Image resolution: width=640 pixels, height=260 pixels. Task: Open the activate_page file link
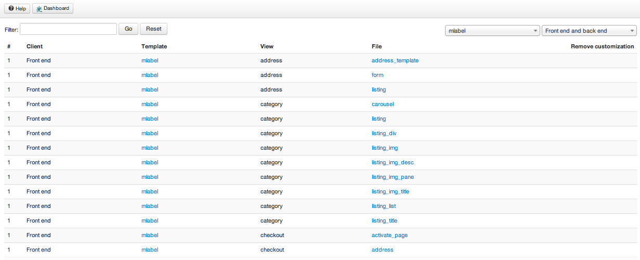(389, 235)
